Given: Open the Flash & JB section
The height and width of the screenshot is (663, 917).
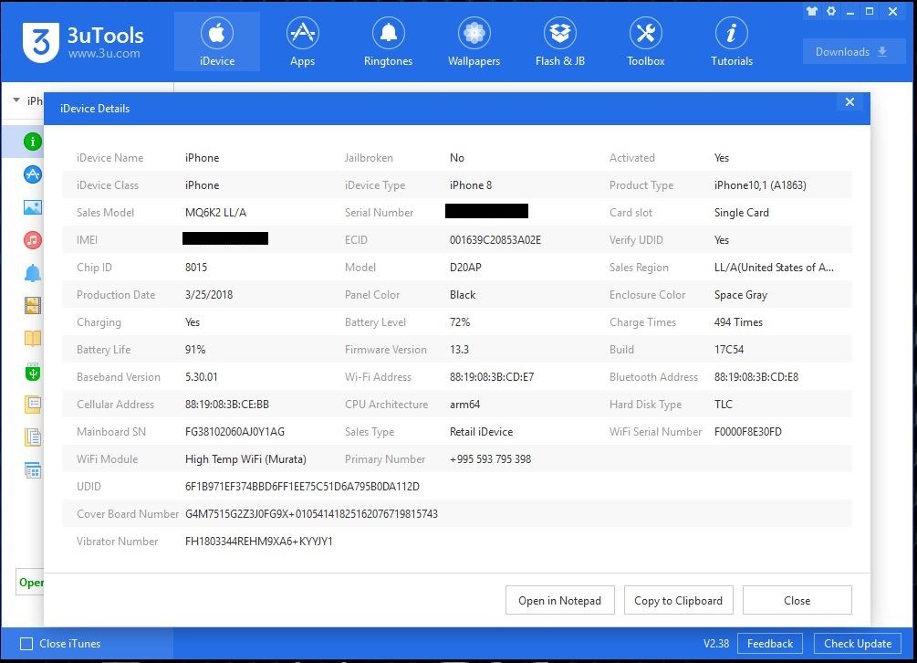Looking at the screenshot, I should pos(559,42).
